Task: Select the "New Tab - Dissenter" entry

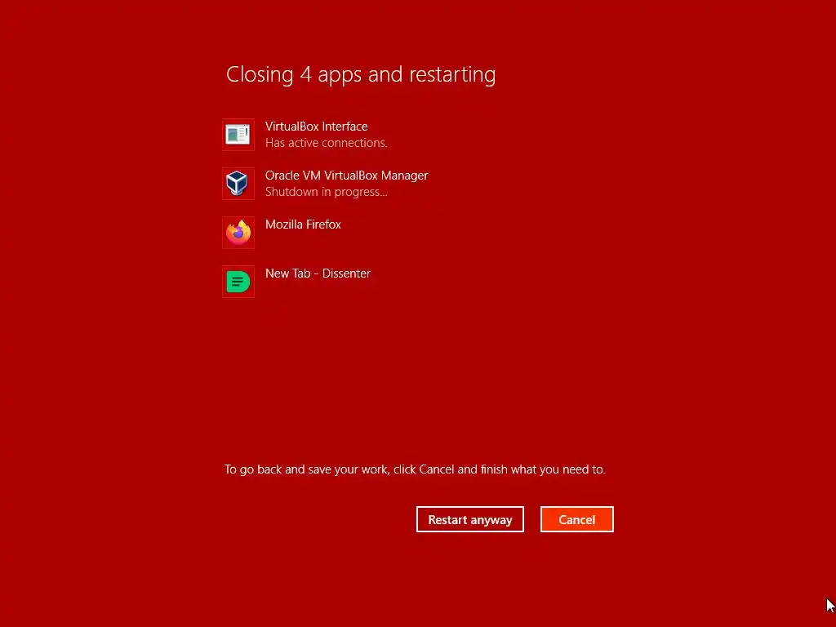Action: (x=318, y=273)
